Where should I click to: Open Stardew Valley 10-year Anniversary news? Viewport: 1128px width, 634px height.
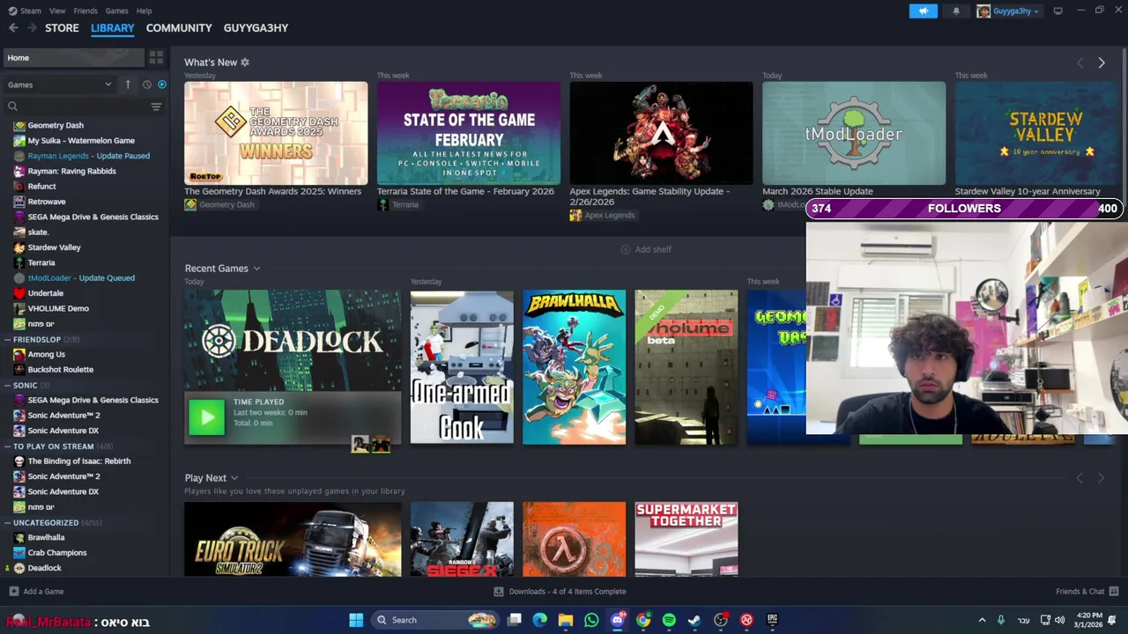pyautogui.click(x=1036, y=133)
